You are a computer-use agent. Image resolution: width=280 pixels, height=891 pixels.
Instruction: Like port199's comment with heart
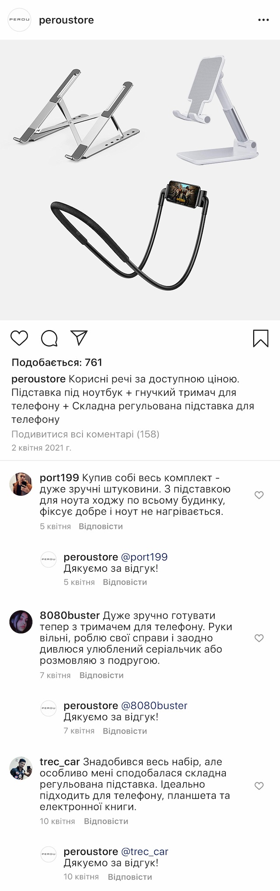point(259,495)
